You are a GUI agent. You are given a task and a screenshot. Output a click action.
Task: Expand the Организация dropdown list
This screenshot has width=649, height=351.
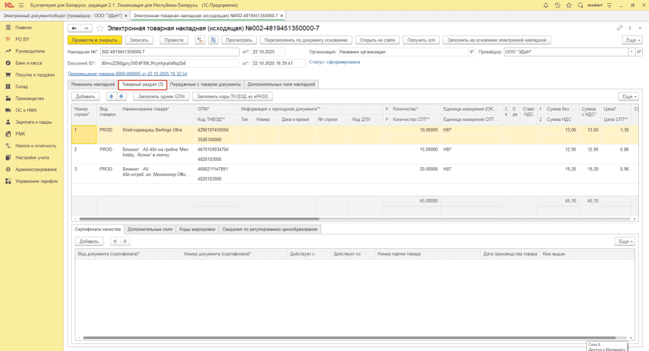(x=472, y=52)
